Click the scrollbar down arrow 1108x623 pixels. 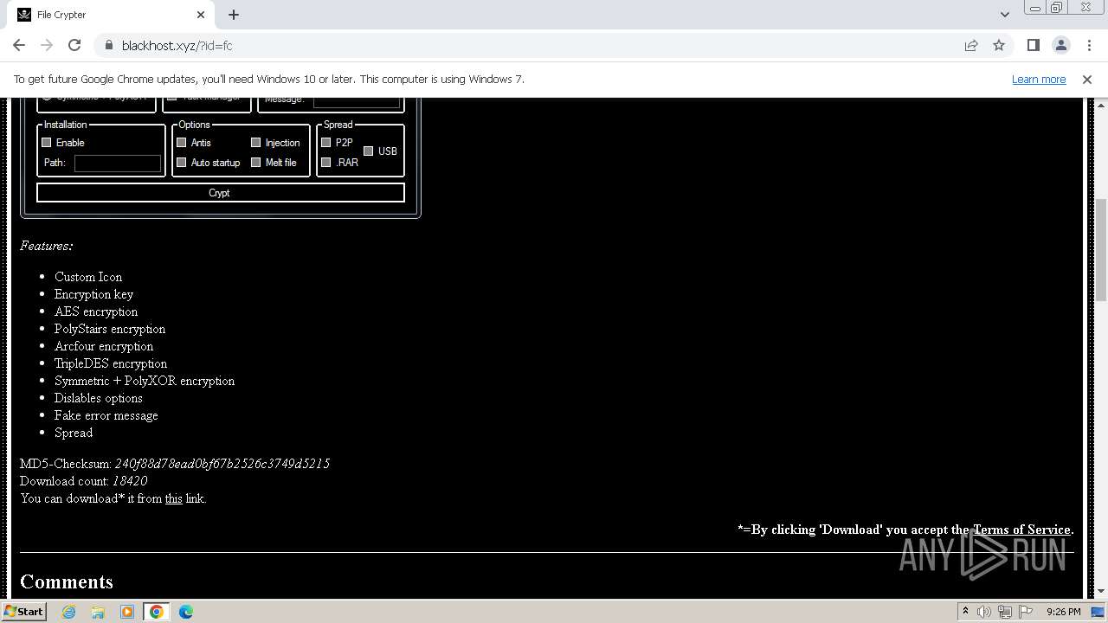coord(1100,591)
